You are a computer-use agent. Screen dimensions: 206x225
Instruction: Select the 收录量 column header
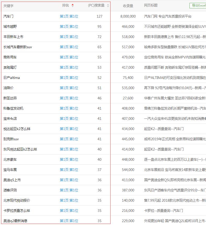128,6
